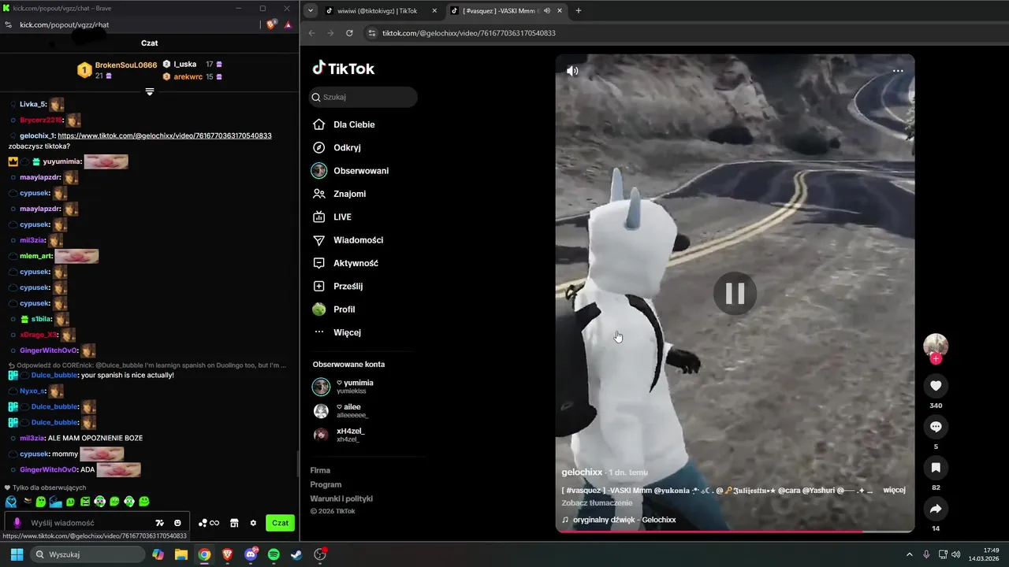Open Spotify from the taskbar
The height and width of the screenshot is (567, 1009).
coord(274,554)
